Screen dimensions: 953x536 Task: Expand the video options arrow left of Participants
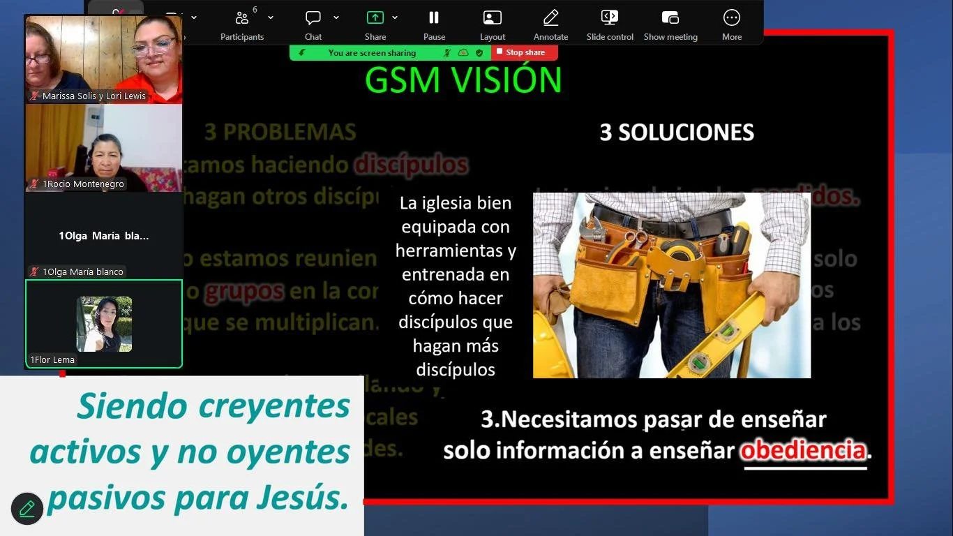pyautogui.click(x=194, y=17)
